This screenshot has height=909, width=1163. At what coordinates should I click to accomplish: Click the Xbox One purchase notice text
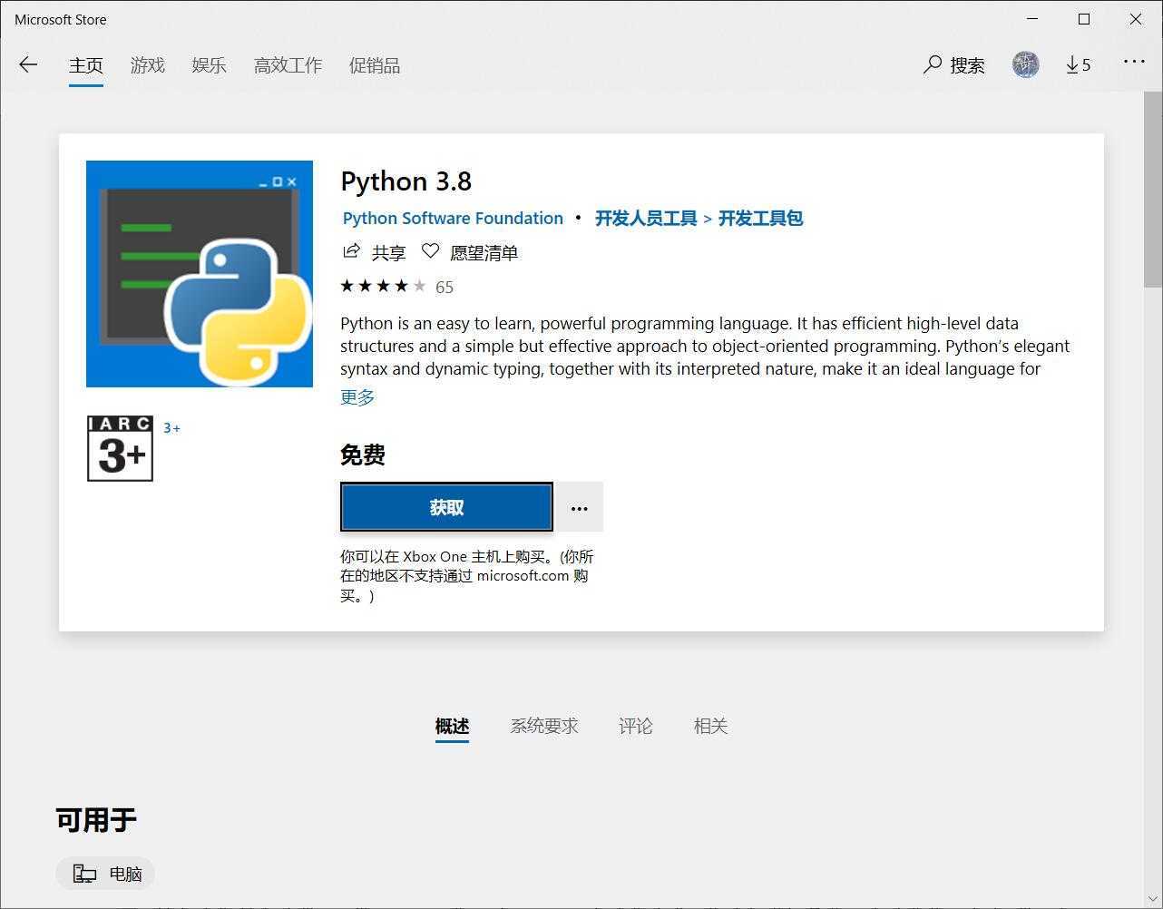pos(467,576)
